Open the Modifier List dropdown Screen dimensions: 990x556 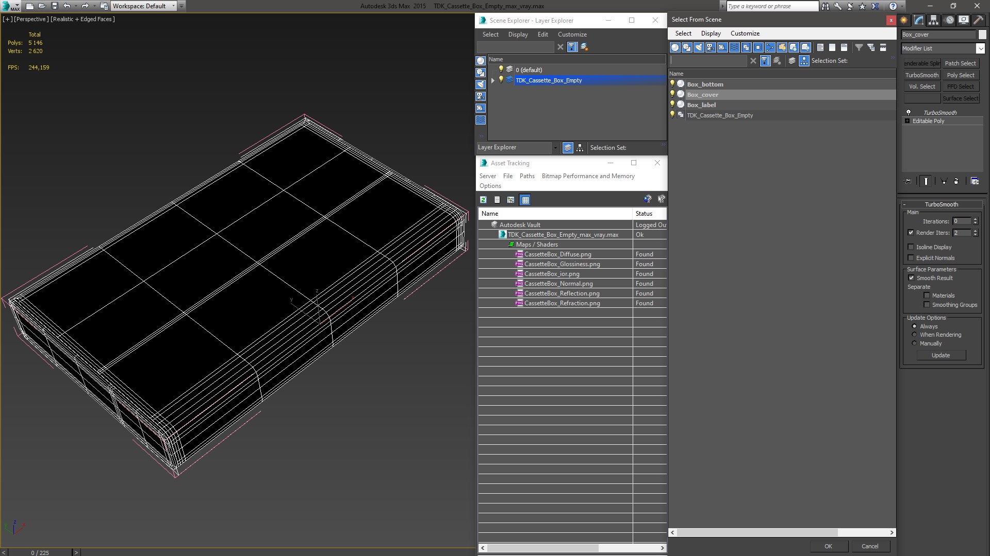point(980,48)
